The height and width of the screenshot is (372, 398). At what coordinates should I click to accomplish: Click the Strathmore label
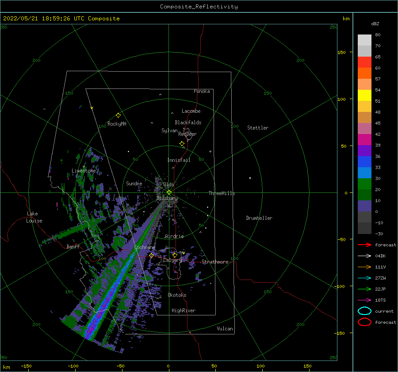pos(215,262)
